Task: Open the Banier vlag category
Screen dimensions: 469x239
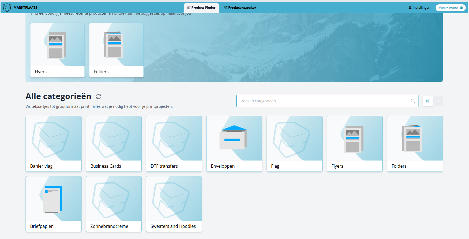Action: click(x=54, y=144)
